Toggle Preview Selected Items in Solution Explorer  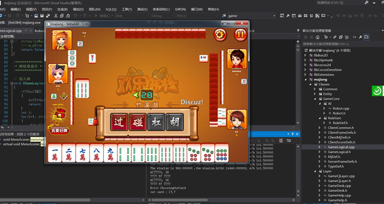click(366, 37)
